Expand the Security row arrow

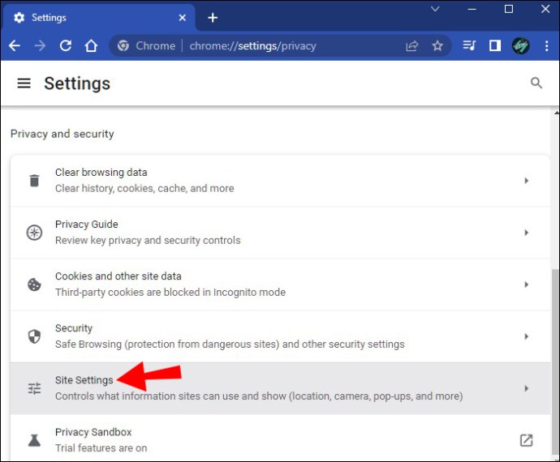pos(527,336)
